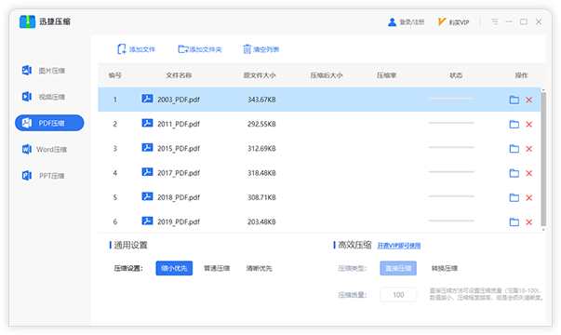Select the 缩小优先 compression option
561x335 pixels.
coord(174,268)
